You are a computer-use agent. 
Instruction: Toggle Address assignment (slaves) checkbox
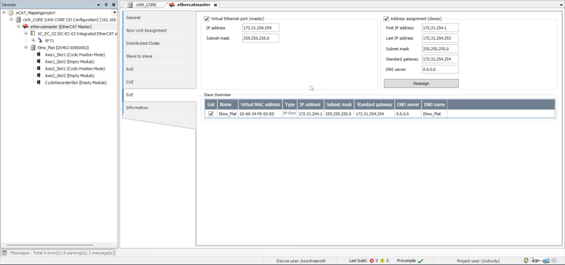(386, 19)
